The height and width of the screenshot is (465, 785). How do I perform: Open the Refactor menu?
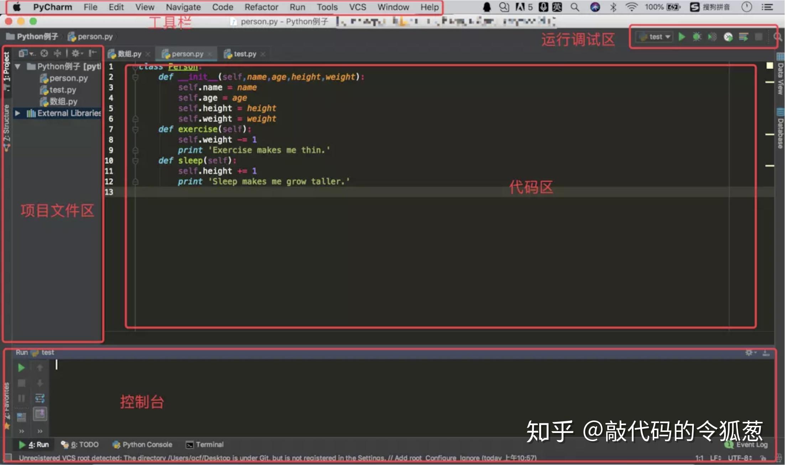point(261,7)
